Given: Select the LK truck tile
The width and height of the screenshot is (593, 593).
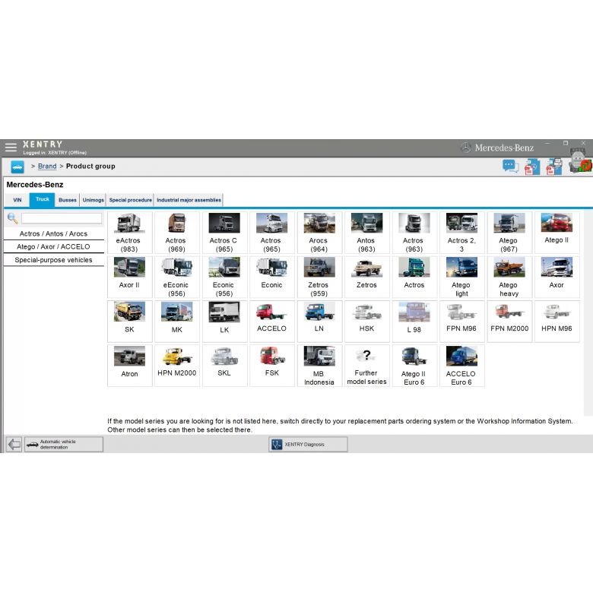Looking at the screenshot, I should [224, 322].
